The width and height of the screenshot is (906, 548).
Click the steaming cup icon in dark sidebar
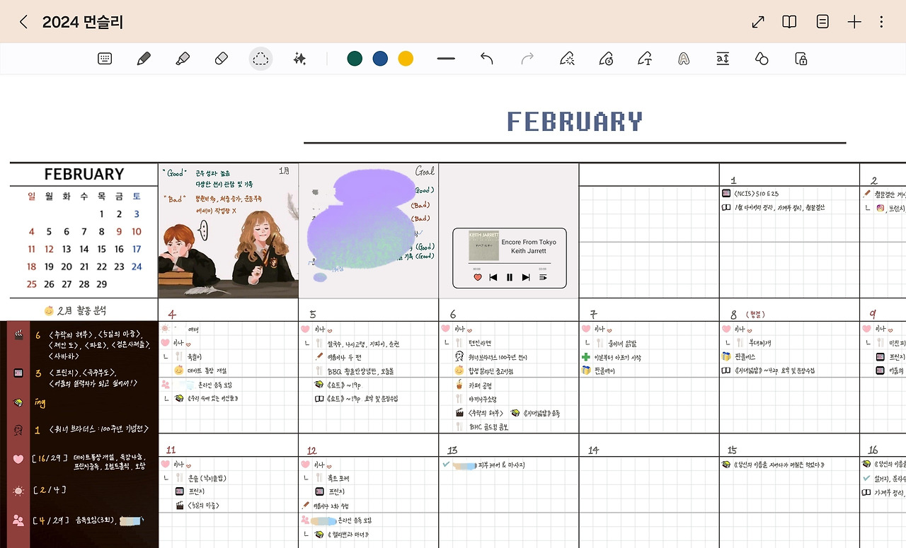click(18, 334)
